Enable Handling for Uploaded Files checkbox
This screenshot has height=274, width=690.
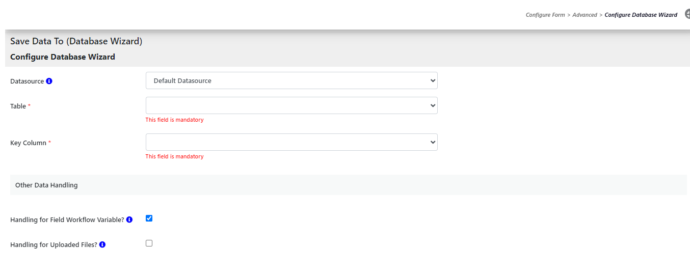[149, 243]
